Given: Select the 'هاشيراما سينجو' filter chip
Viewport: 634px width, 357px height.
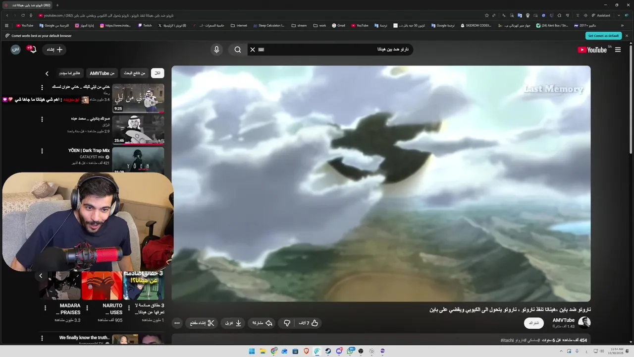Looking at the screenshot, I should pos(70,73).
